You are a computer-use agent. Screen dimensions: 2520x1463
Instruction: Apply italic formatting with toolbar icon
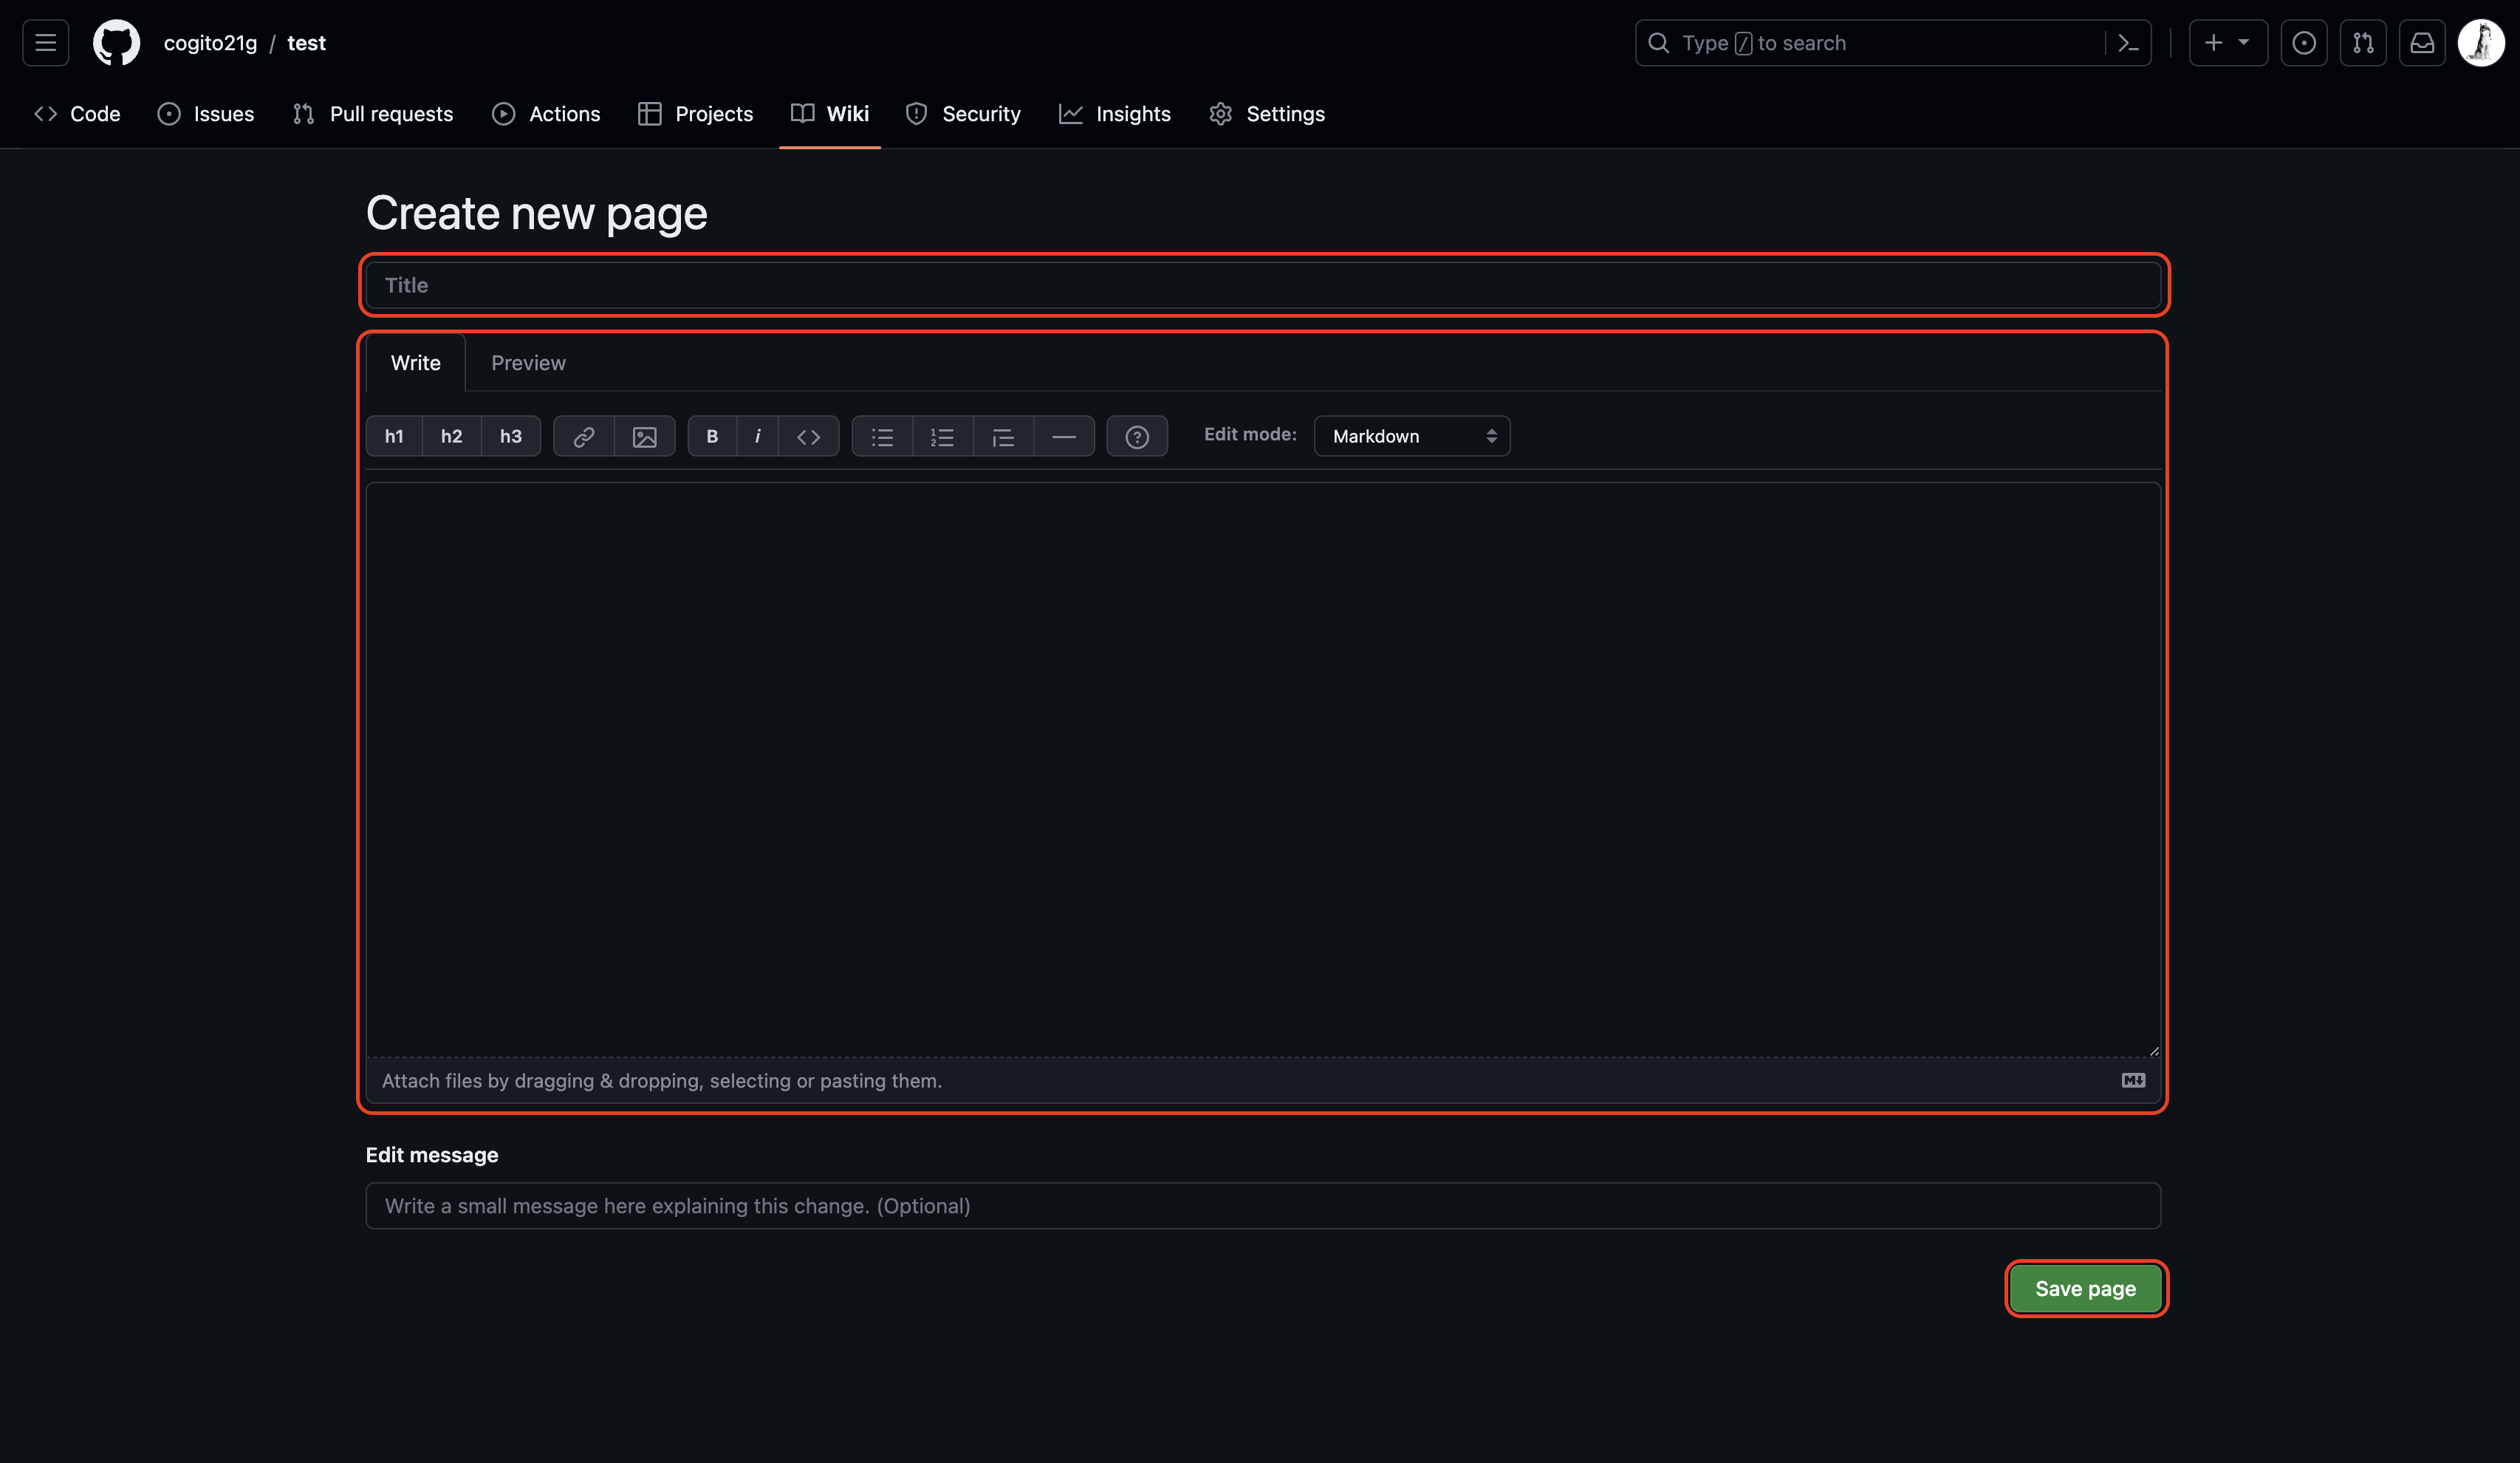(757, 436)
